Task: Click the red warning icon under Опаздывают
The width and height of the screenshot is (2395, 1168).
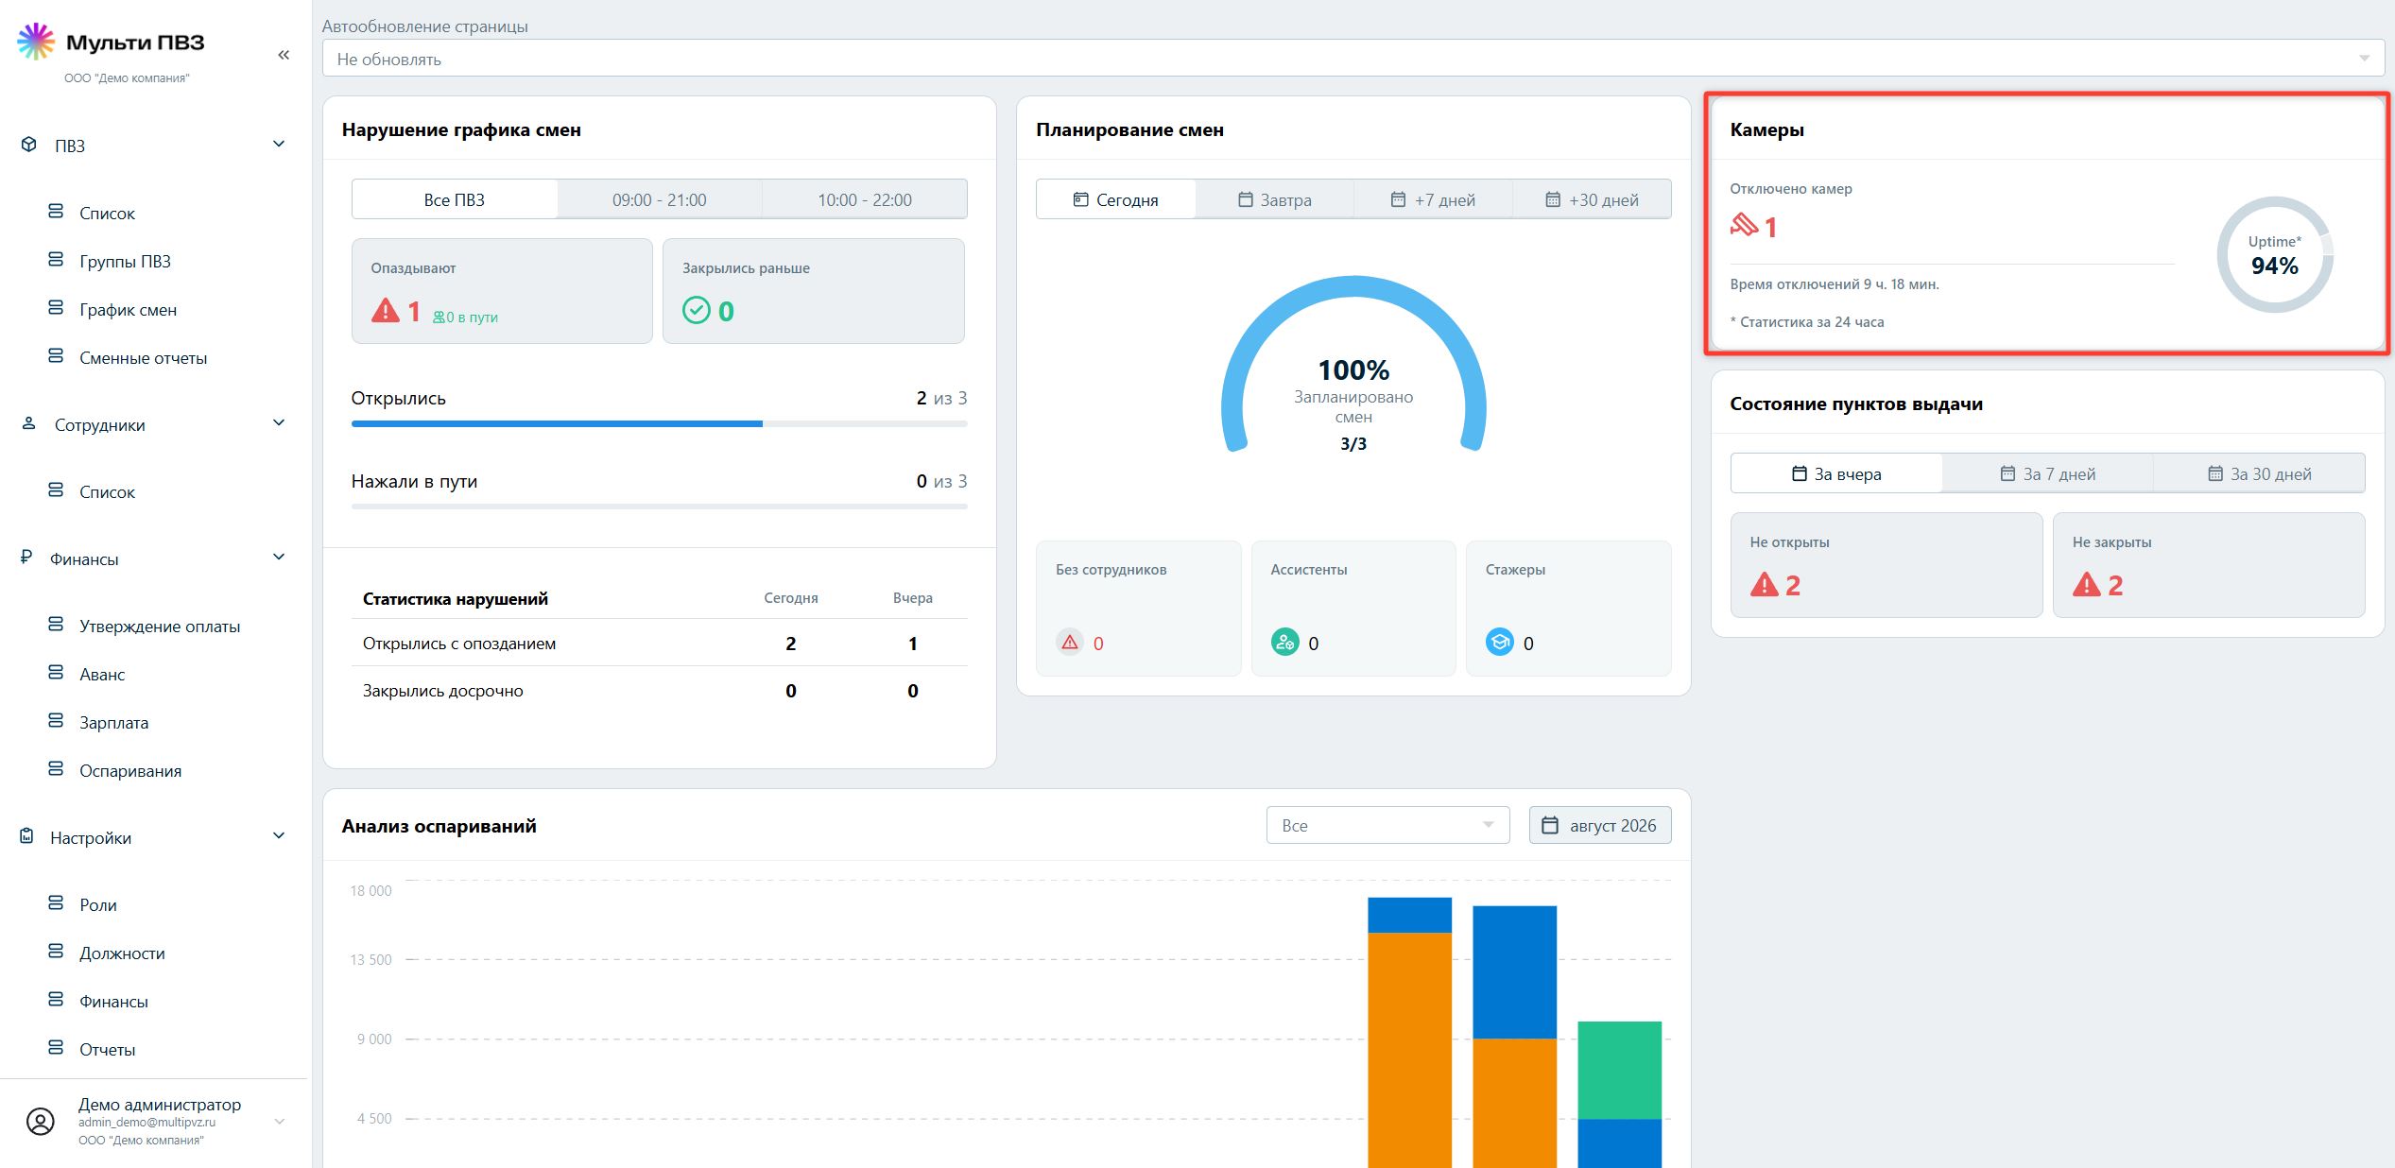Action: pos(386,310)
